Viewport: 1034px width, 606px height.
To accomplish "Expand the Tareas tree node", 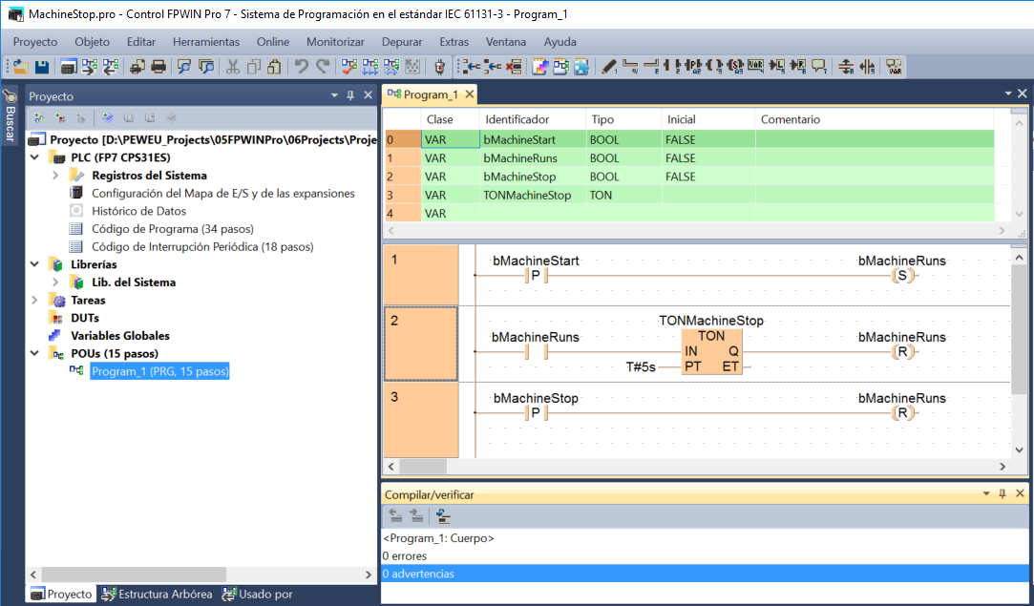I will click(x=35, y=300).
